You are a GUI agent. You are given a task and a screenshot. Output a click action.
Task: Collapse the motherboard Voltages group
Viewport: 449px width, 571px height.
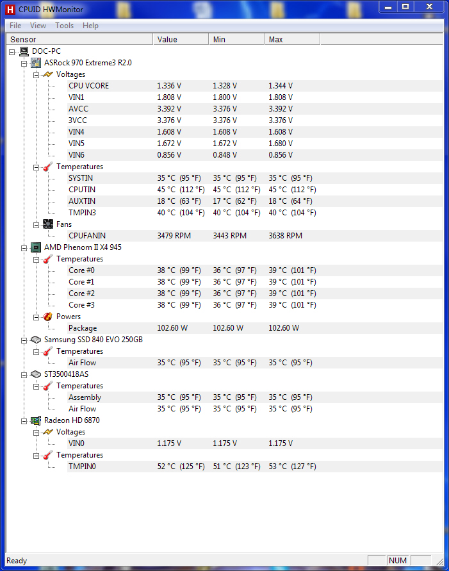click(x=36, y=75)
